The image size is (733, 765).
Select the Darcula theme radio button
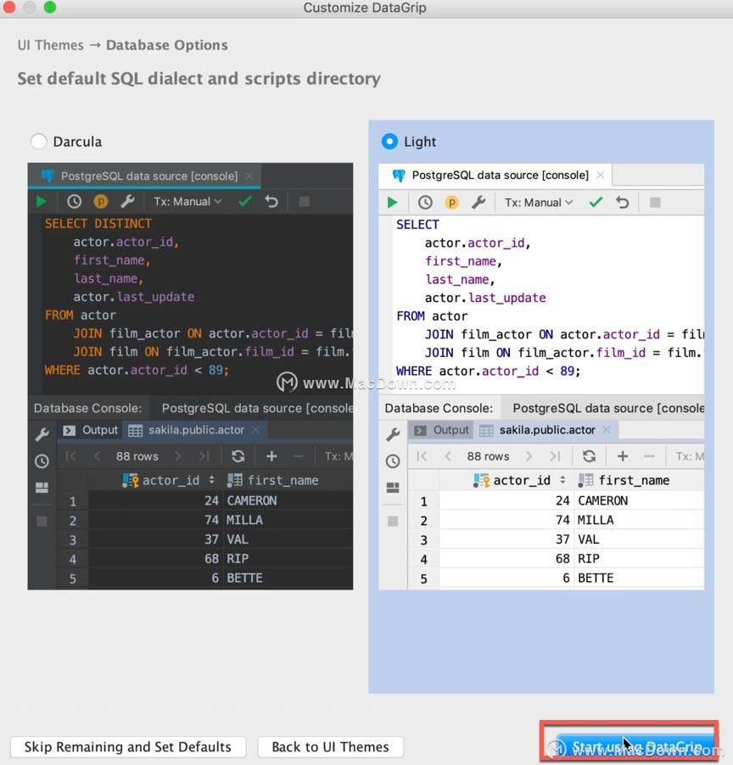(x=38, y=142)
